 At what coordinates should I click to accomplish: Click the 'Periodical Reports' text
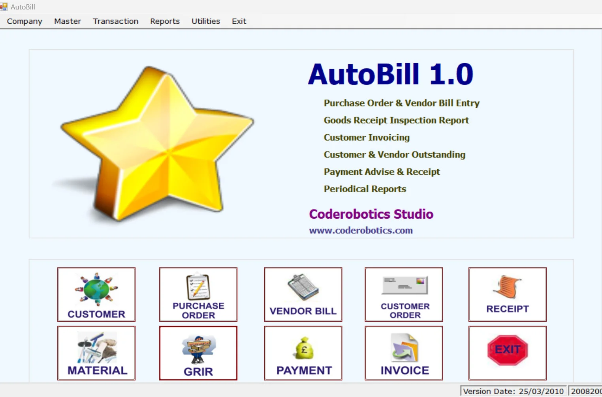tap(365, 189)
